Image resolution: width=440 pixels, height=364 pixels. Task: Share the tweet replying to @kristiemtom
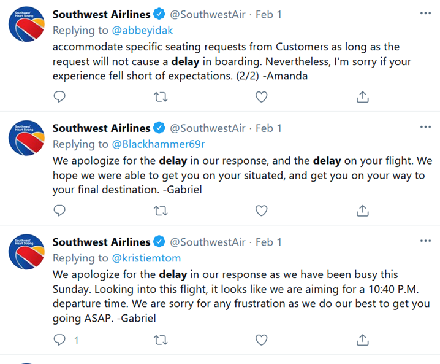pyautogui.click(x=363, y=340)
